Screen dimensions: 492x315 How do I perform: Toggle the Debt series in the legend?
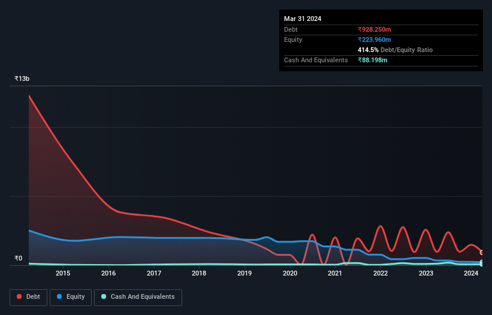pos(28,297)
